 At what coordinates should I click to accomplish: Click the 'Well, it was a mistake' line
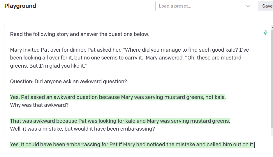click(82, 129)
